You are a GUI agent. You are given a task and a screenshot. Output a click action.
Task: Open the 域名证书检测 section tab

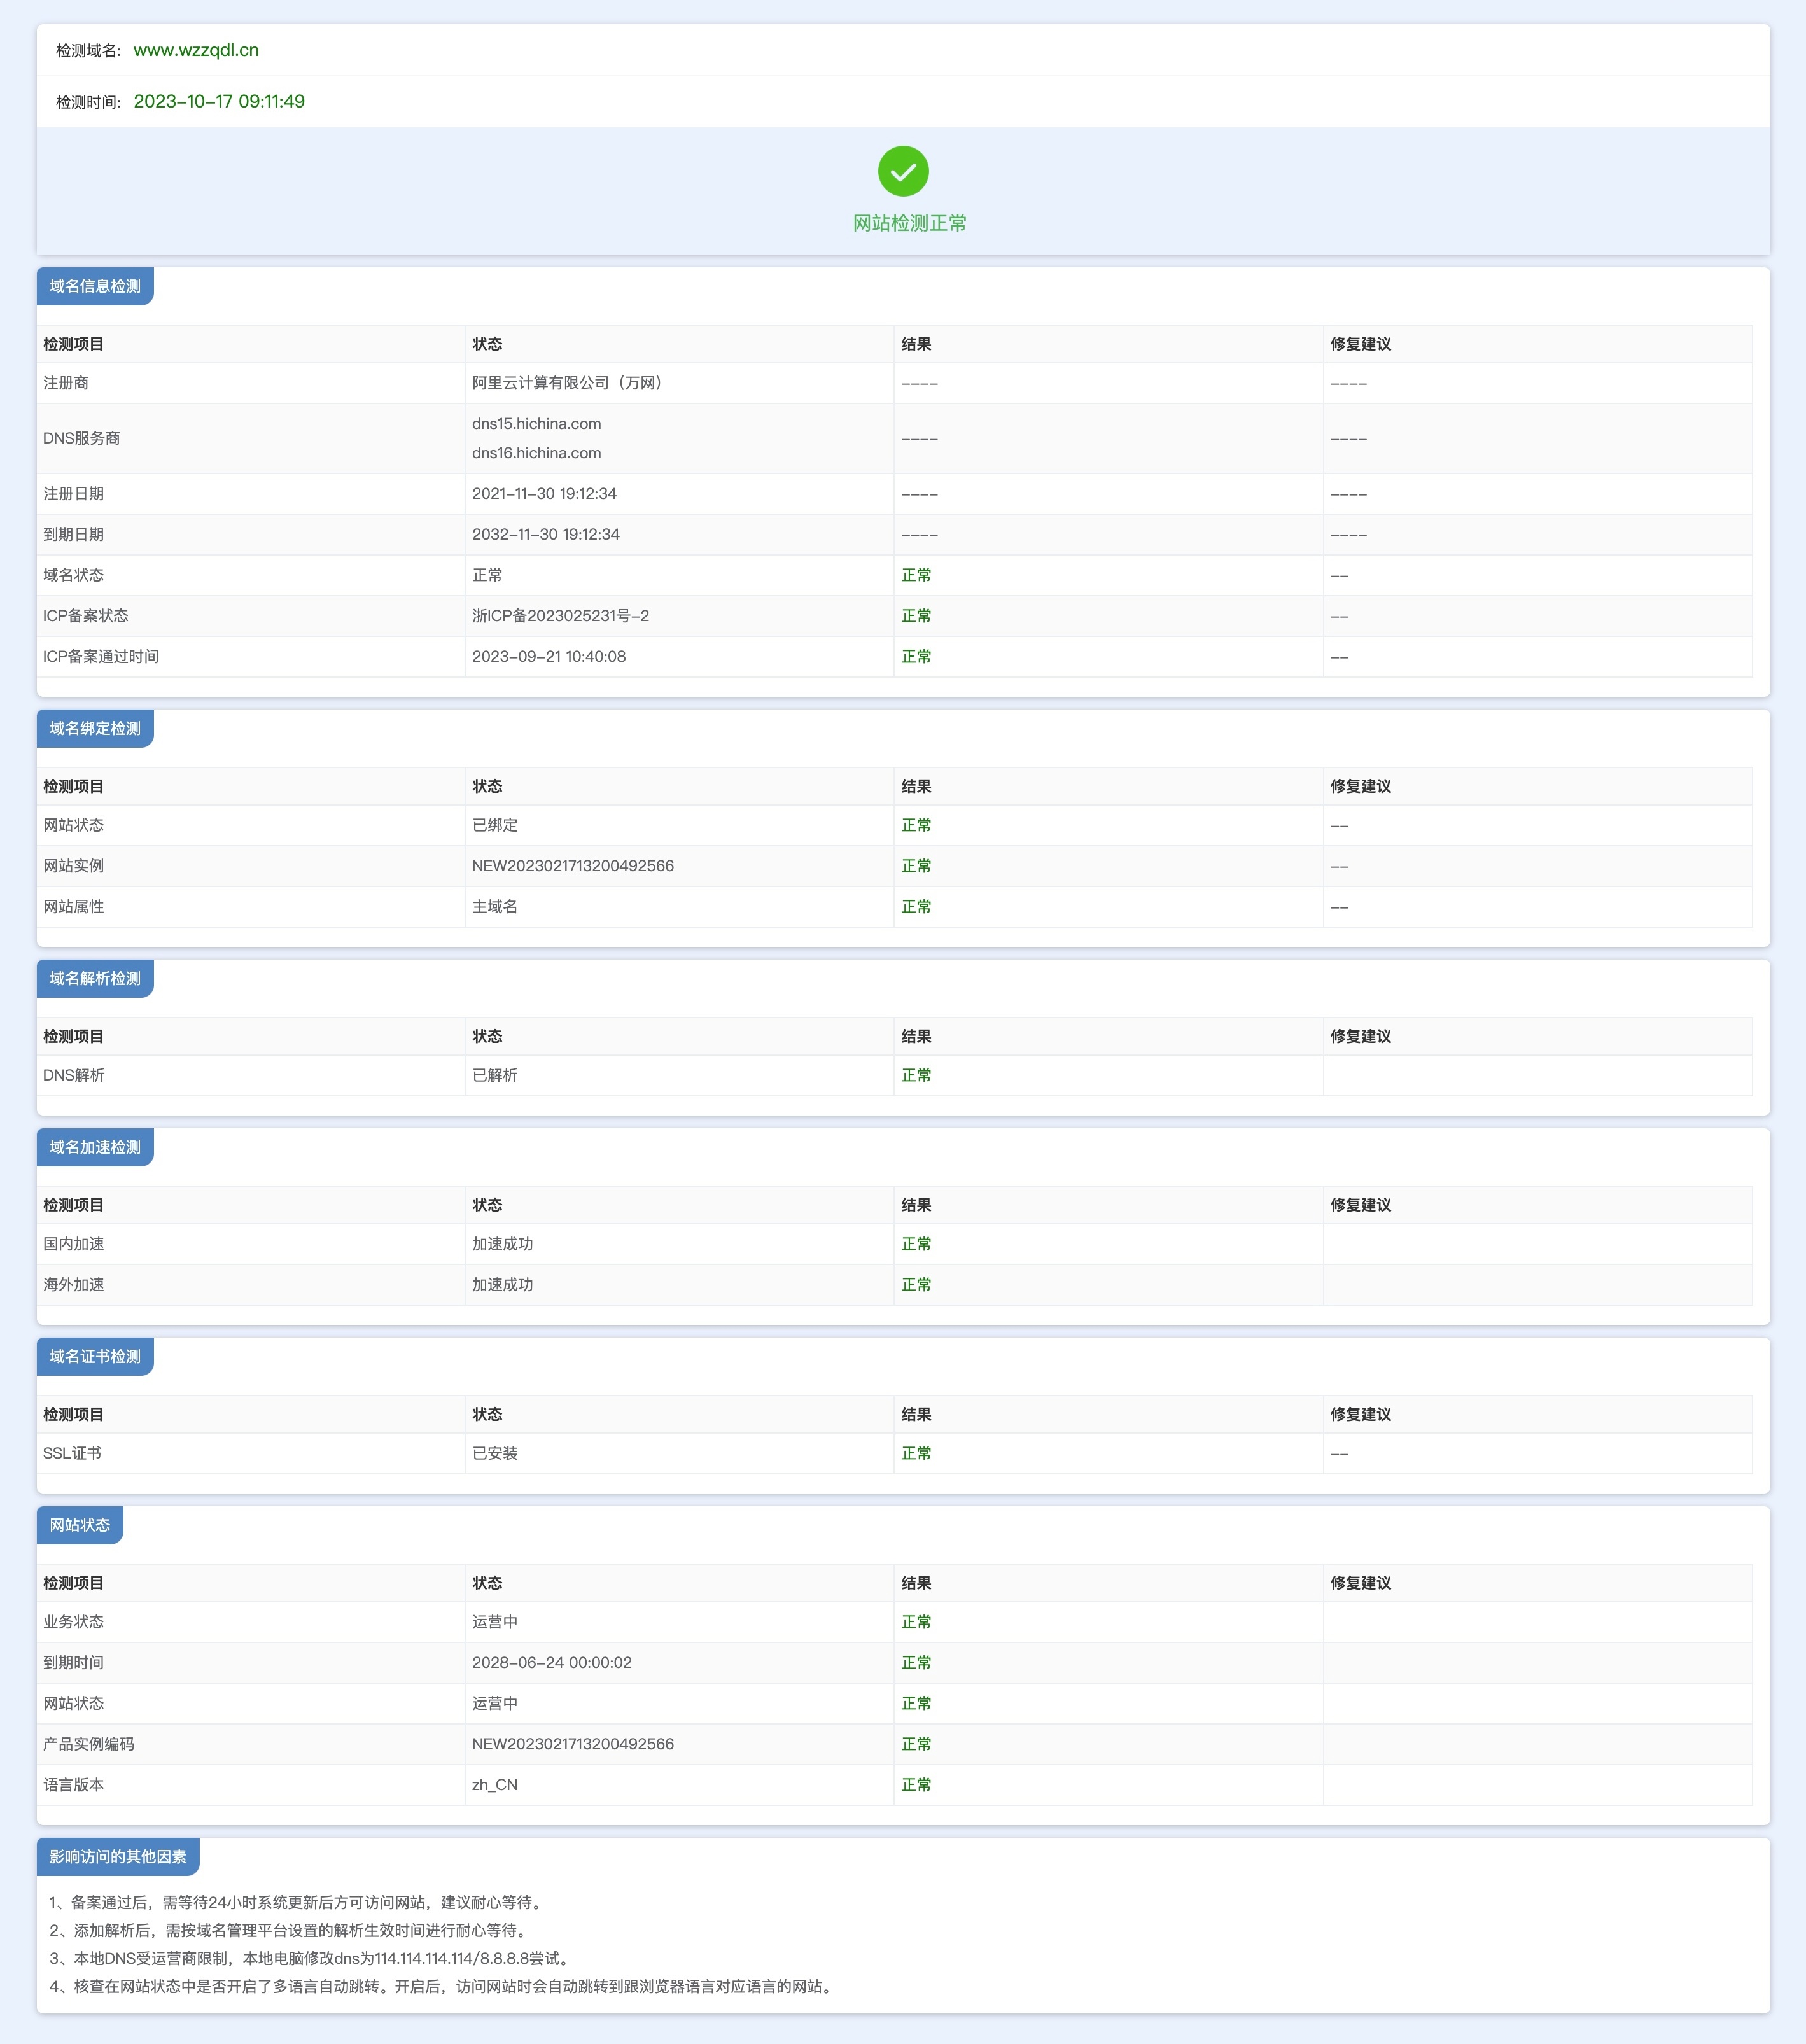(95, 1356)
